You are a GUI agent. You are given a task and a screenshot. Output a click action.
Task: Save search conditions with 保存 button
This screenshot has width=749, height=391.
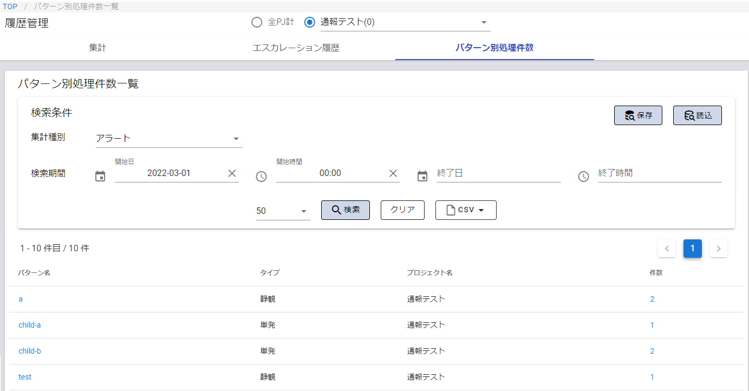[638, 115]
